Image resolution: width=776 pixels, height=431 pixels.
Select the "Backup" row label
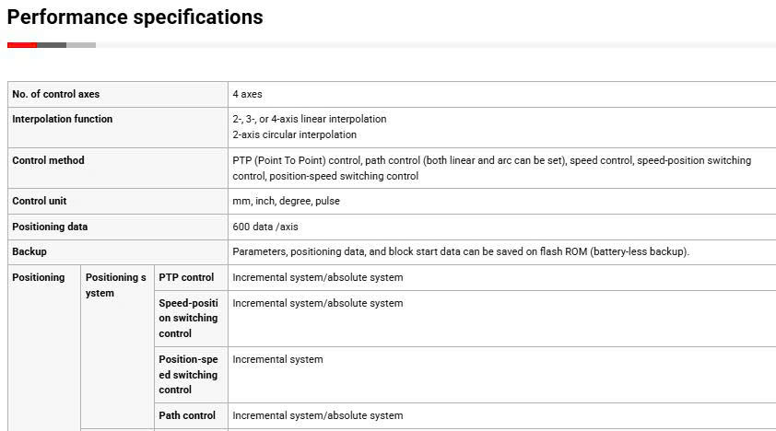(29, 251)
